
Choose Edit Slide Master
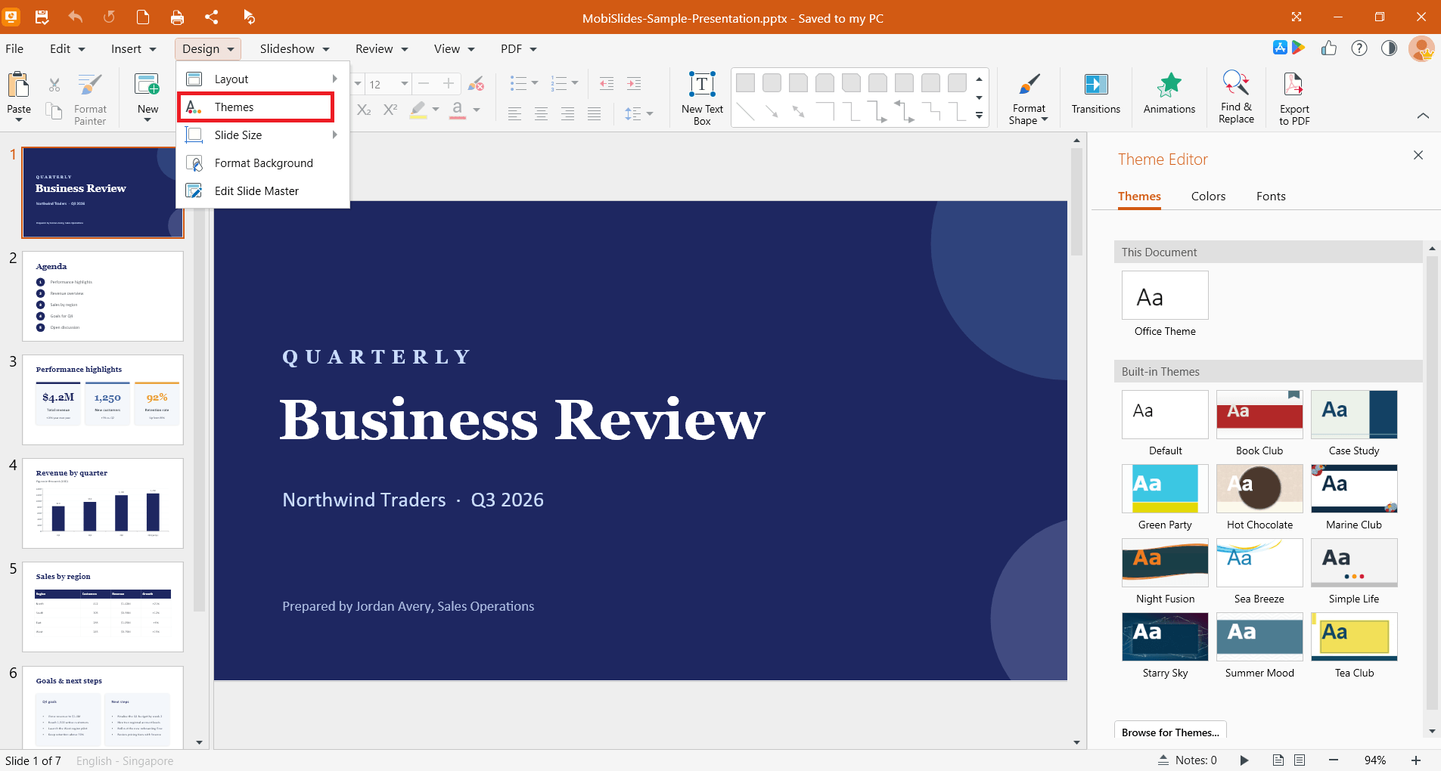click(x=262, y=191)
